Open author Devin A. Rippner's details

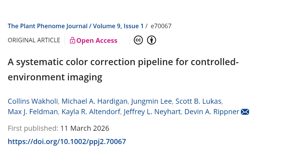(x=212, y=112)
